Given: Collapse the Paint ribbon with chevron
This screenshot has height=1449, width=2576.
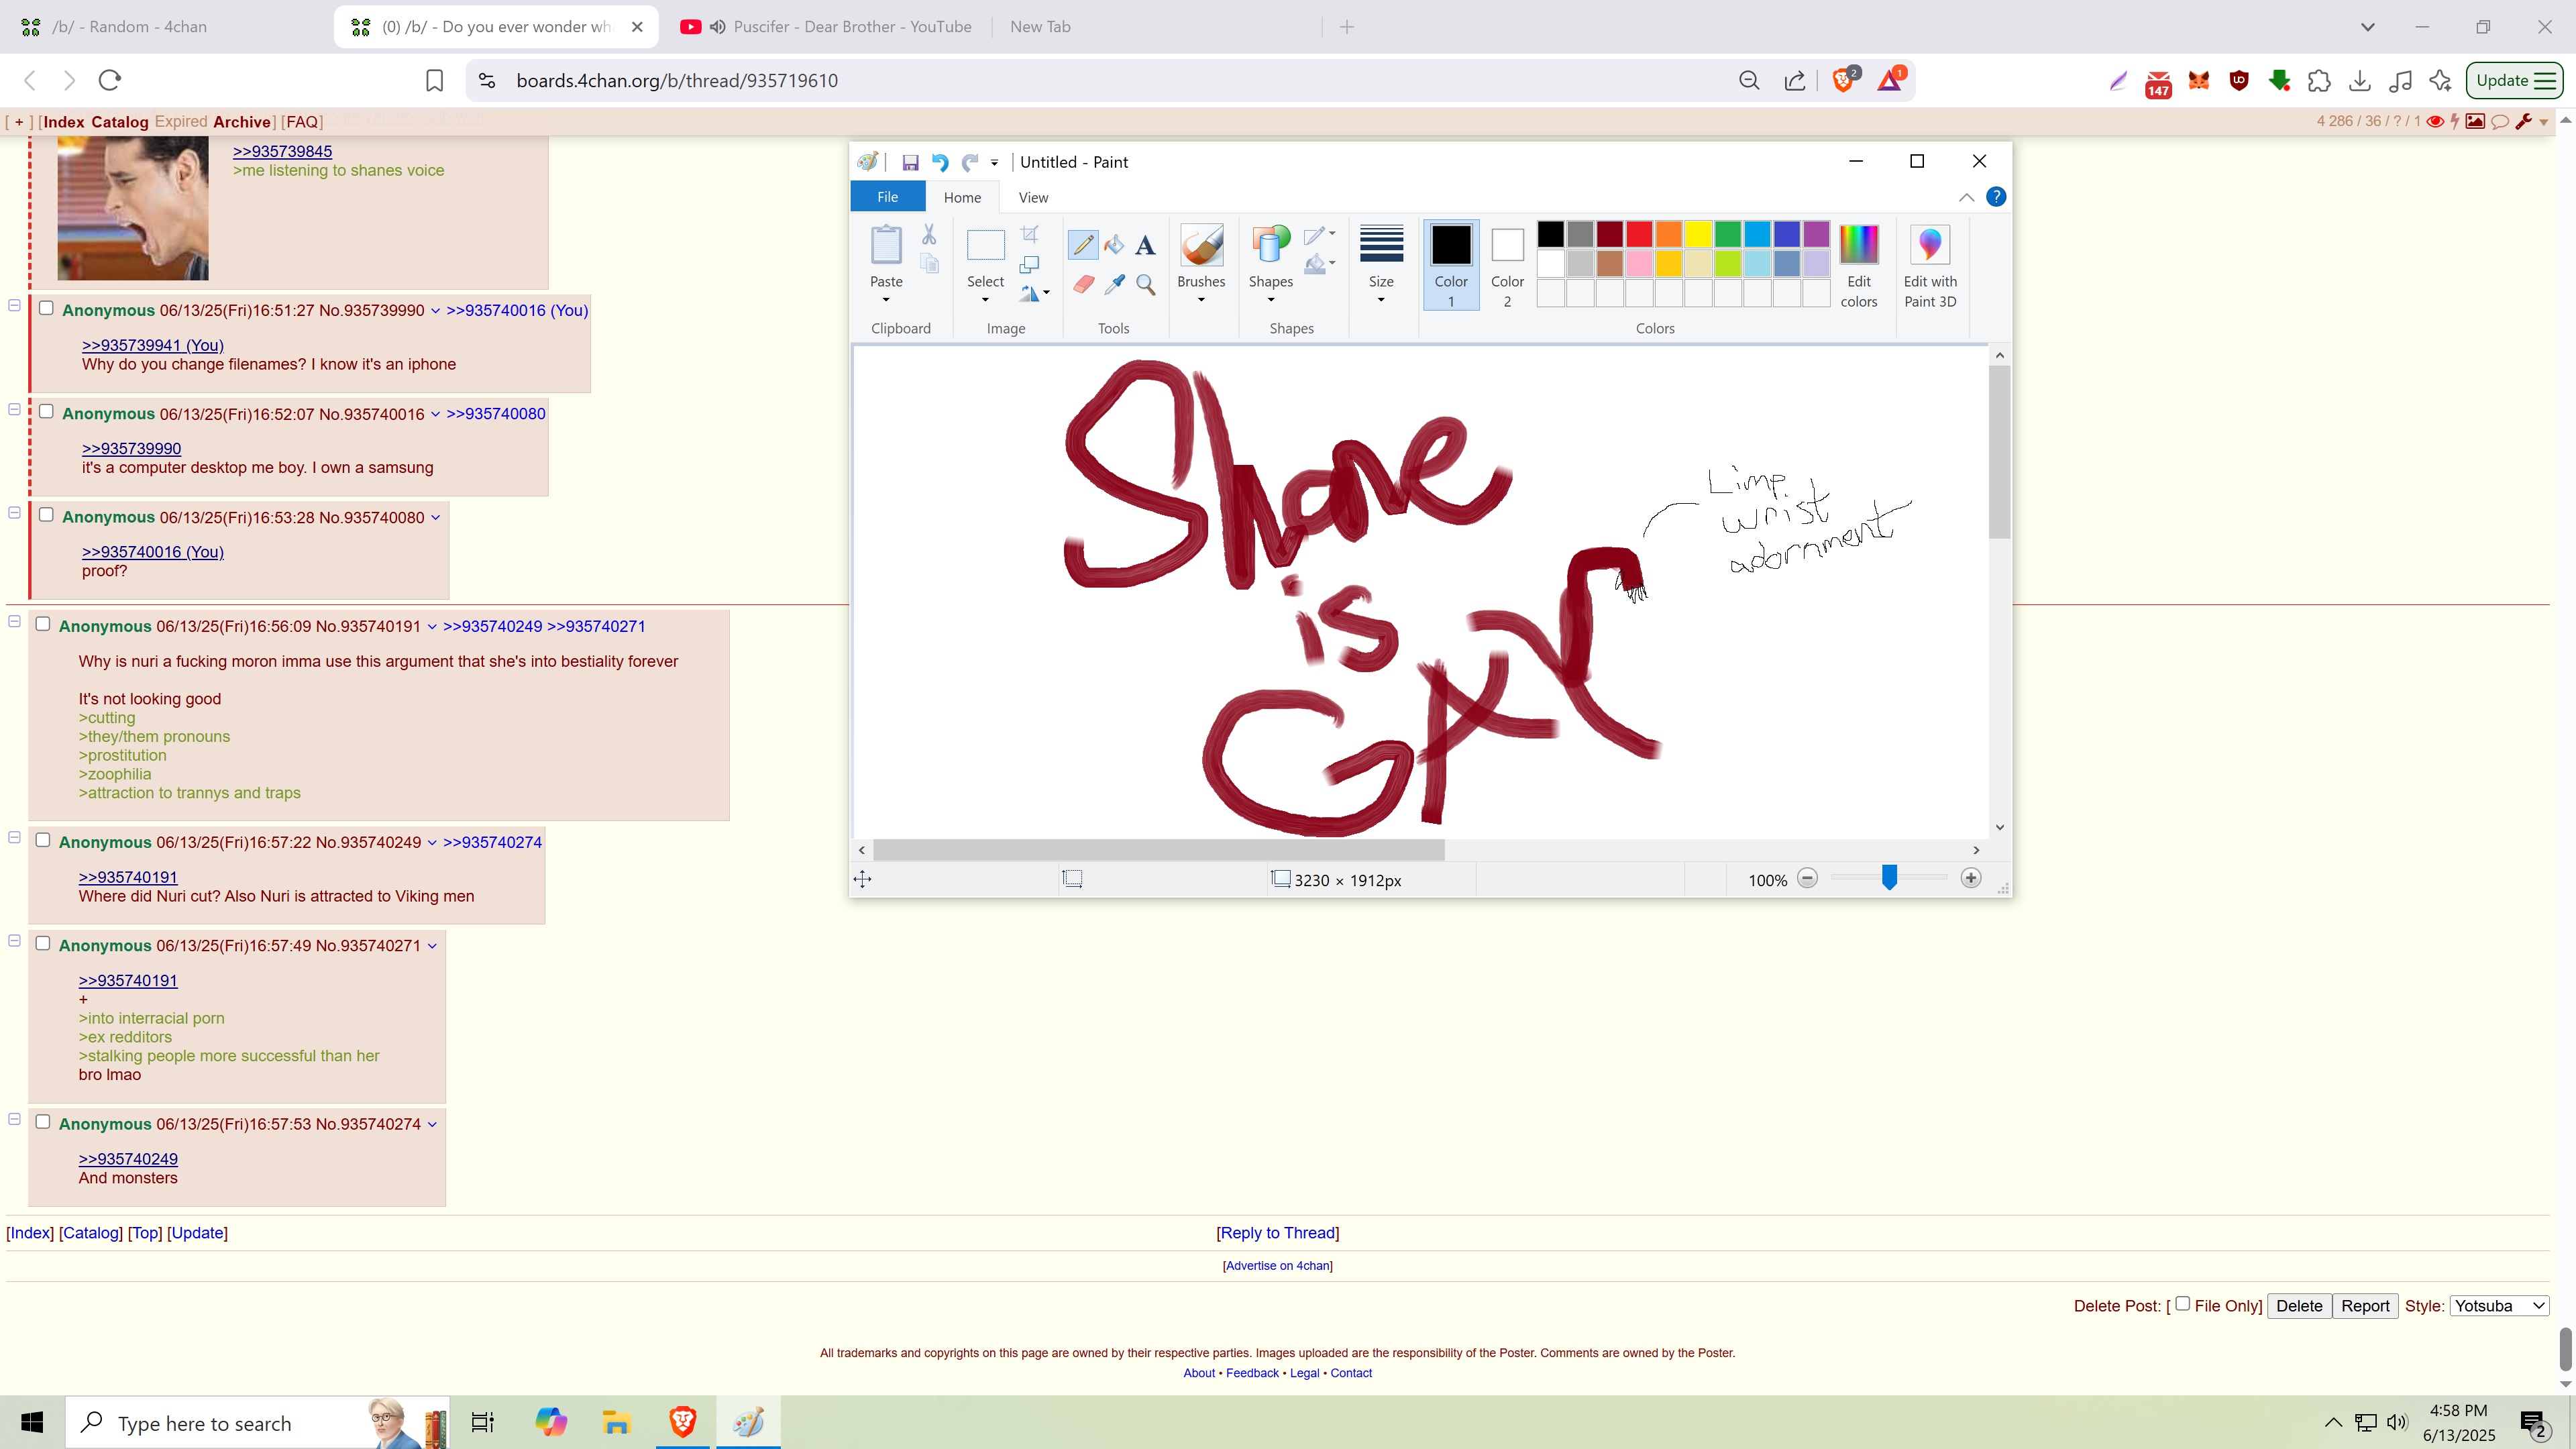Looking at the screenshot, I should click(1966, 197).
